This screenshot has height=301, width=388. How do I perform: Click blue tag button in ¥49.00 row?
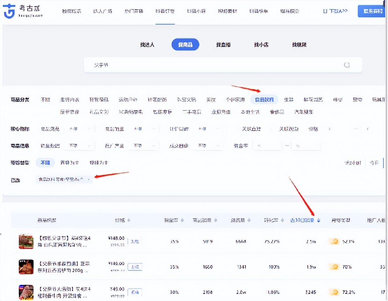[134, 292]
